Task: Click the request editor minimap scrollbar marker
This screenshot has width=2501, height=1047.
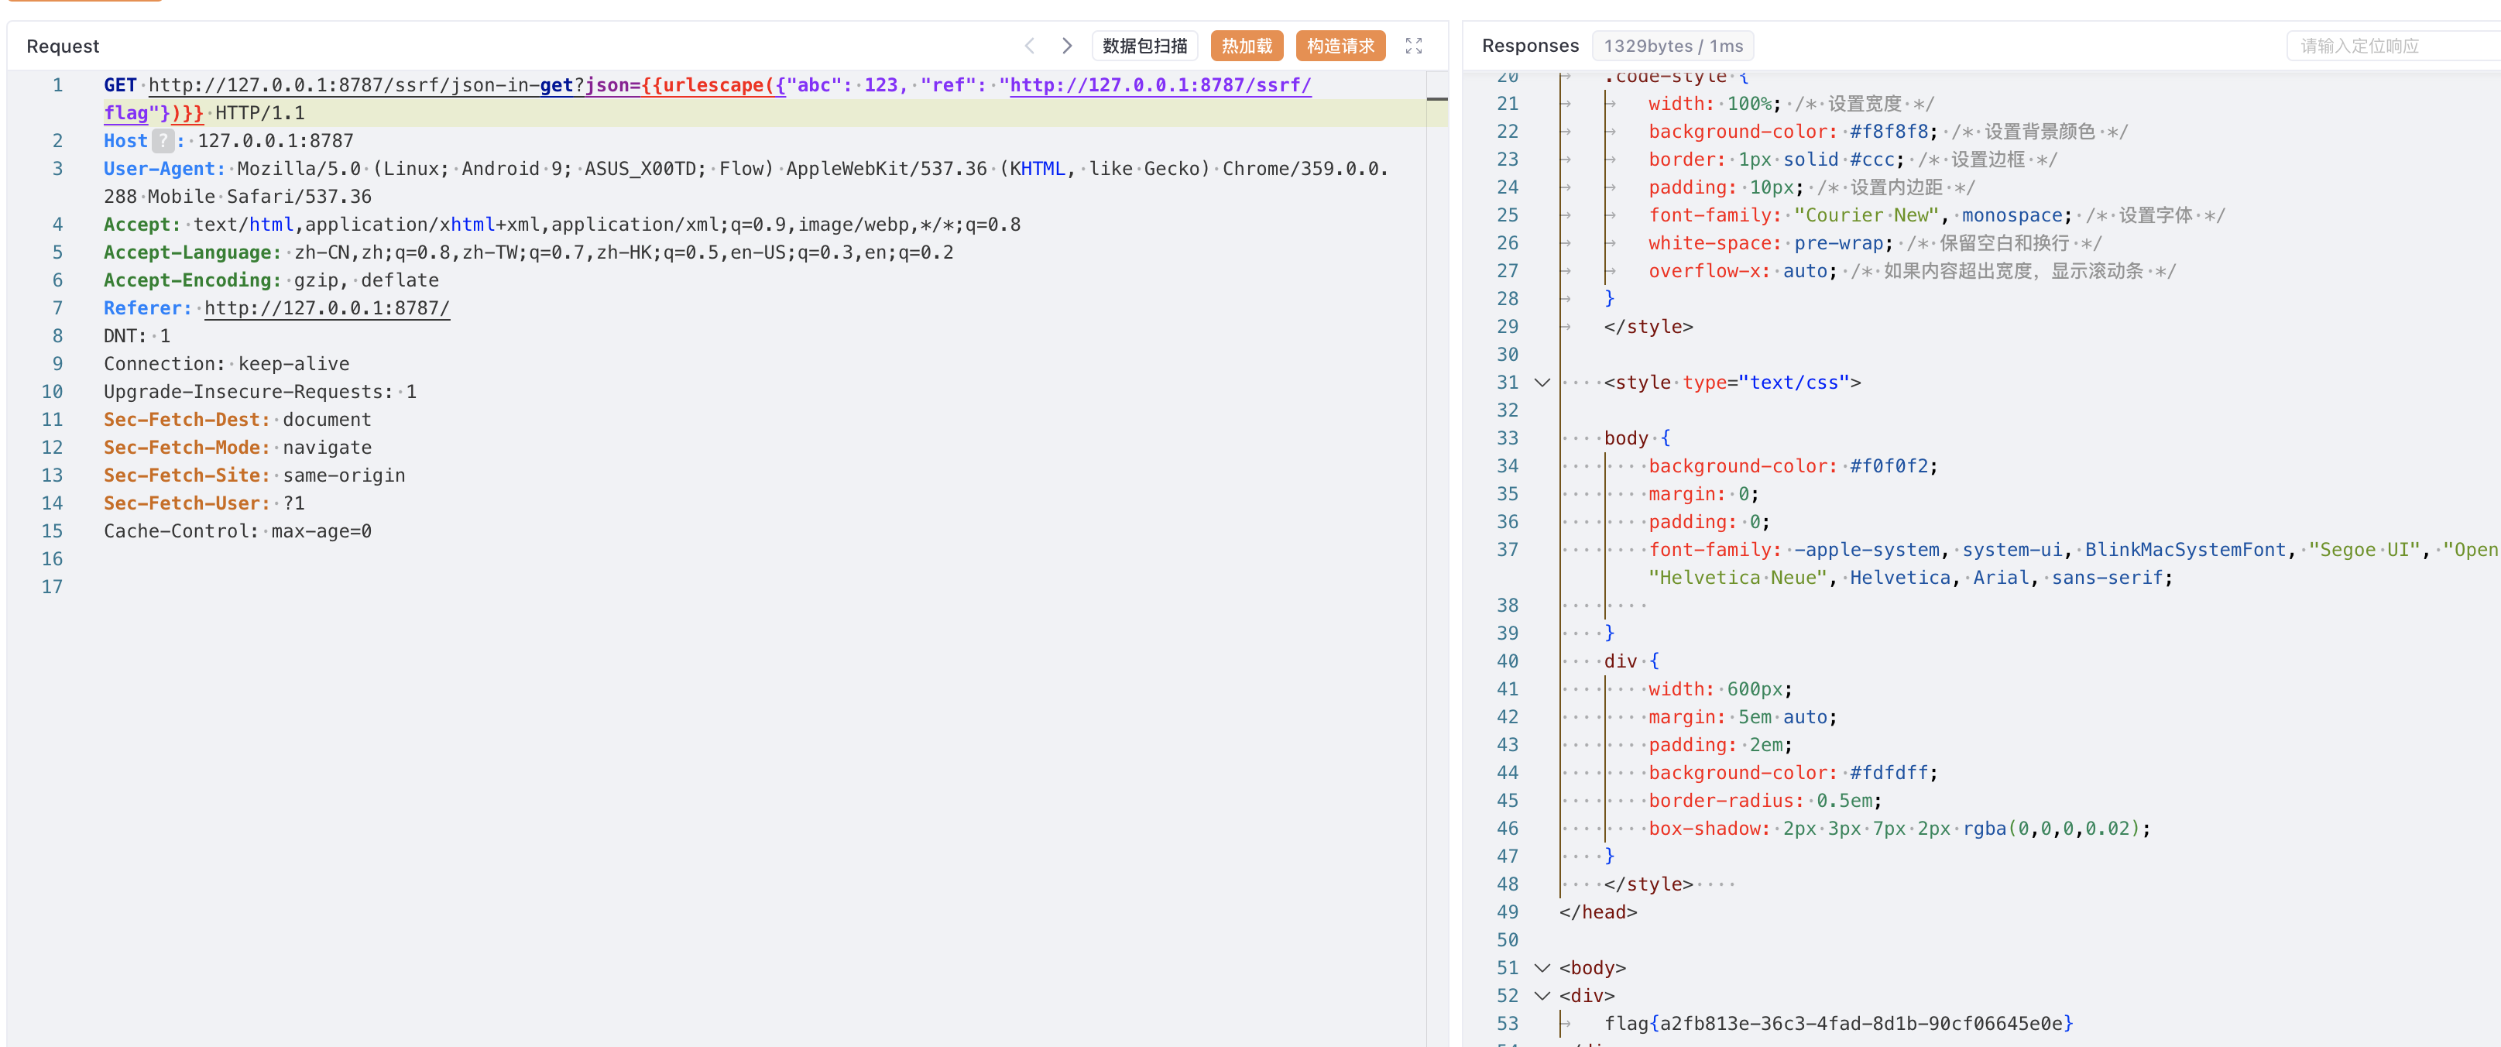Action: (1437, 99)
